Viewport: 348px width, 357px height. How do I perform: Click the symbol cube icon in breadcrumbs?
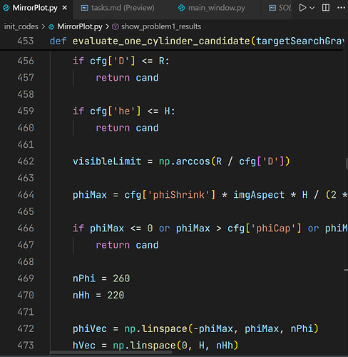[116, 26]
